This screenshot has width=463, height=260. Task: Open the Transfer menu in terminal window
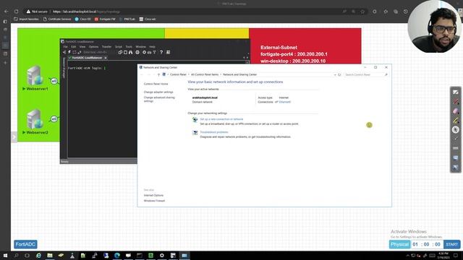click(106, 46)
